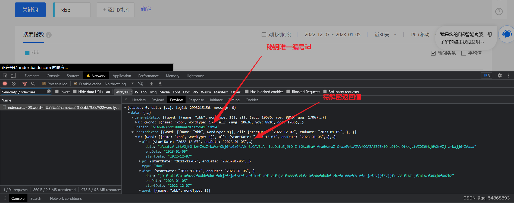
Task: Open network conditions wifi icon
Action: coord(140,84)
